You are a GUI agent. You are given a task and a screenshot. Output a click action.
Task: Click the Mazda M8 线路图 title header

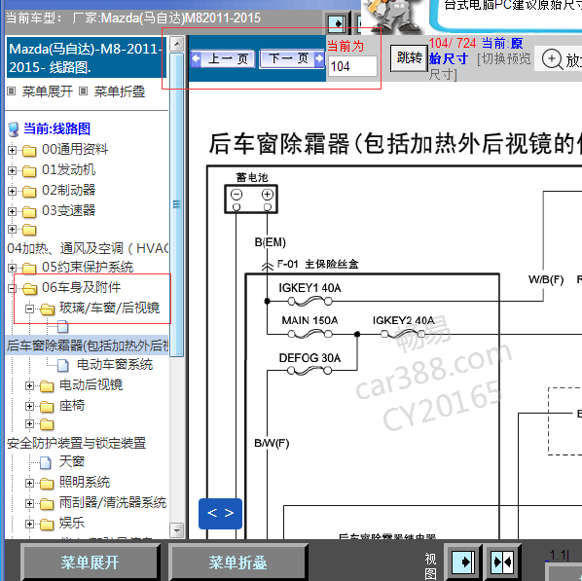pos(87,57)
